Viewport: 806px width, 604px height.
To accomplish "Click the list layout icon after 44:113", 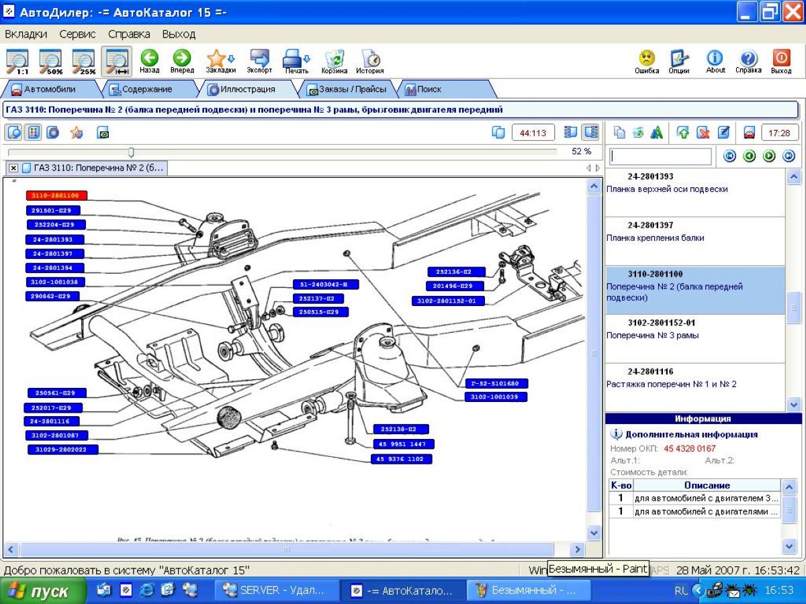I will click(x=571, y=132).
